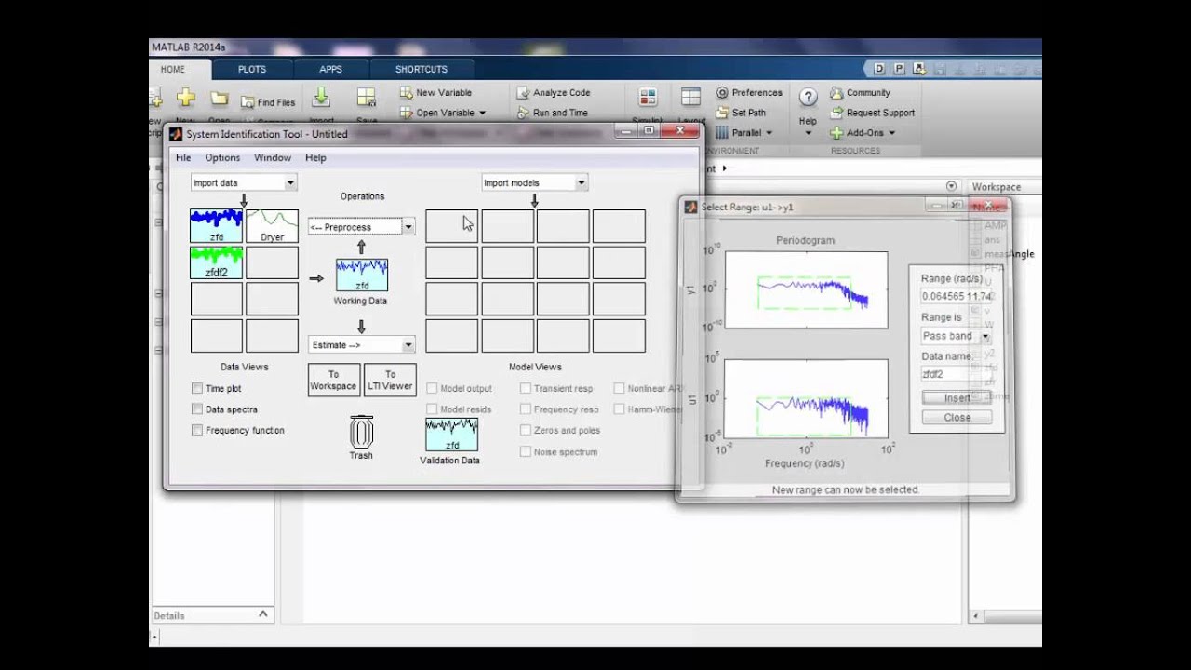The image size is (1191, 670).
Task: Open the File menu
Action: (x=183, y=158)
